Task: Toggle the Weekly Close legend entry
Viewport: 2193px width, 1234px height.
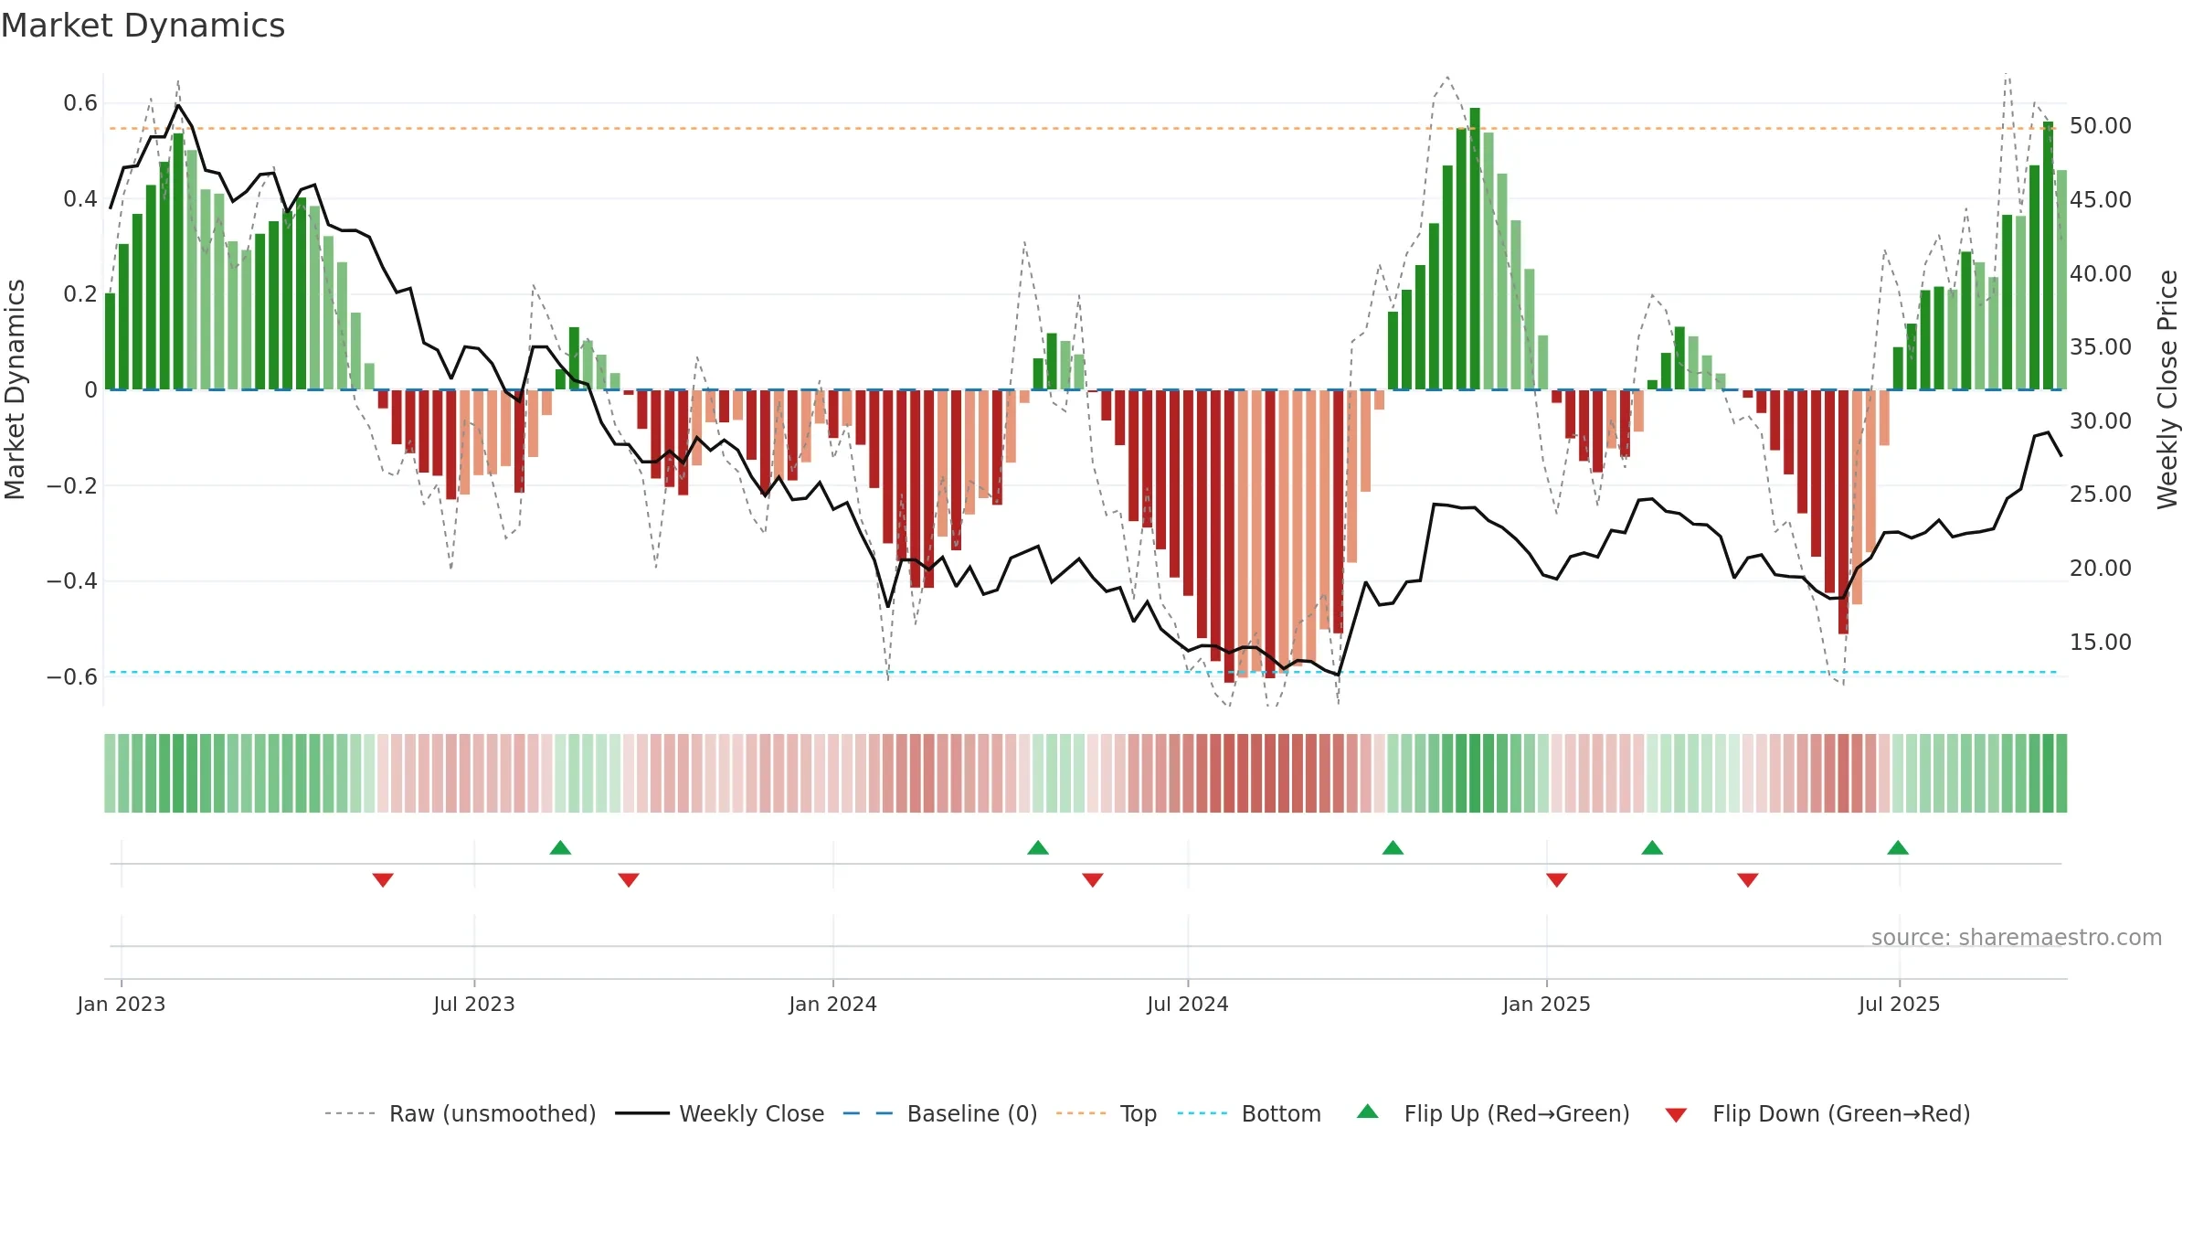Action: tap(720, 1113)
